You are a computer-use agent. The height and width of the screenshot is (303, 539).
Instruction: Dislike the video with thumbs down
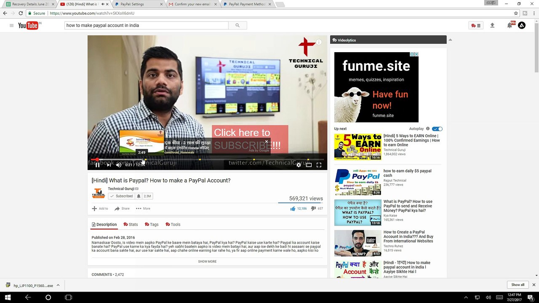313,208
